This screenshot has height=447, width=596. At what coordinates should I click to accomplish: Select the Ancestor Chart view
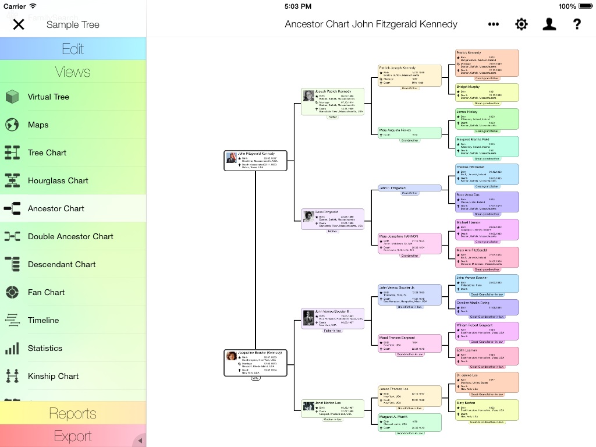click(x=73, y=208)
